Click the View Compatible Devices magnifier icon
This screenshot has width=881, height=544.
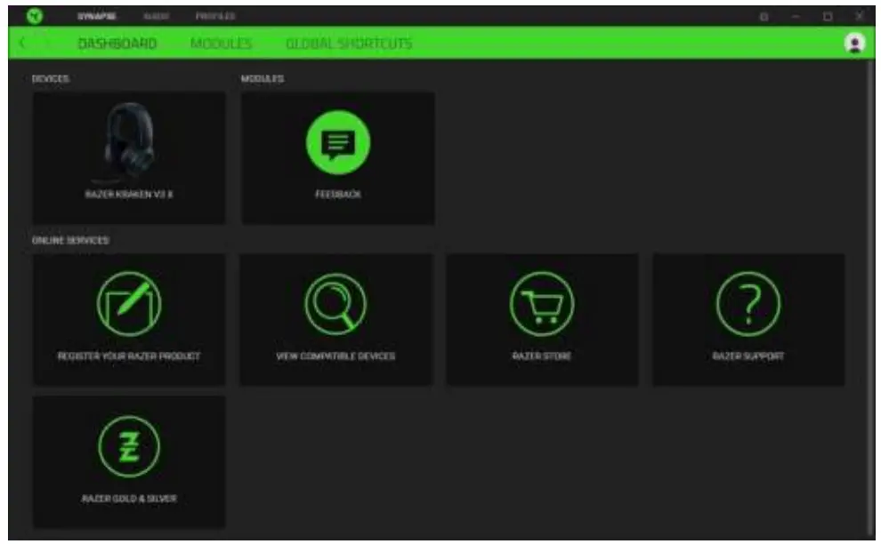(335, 302)
